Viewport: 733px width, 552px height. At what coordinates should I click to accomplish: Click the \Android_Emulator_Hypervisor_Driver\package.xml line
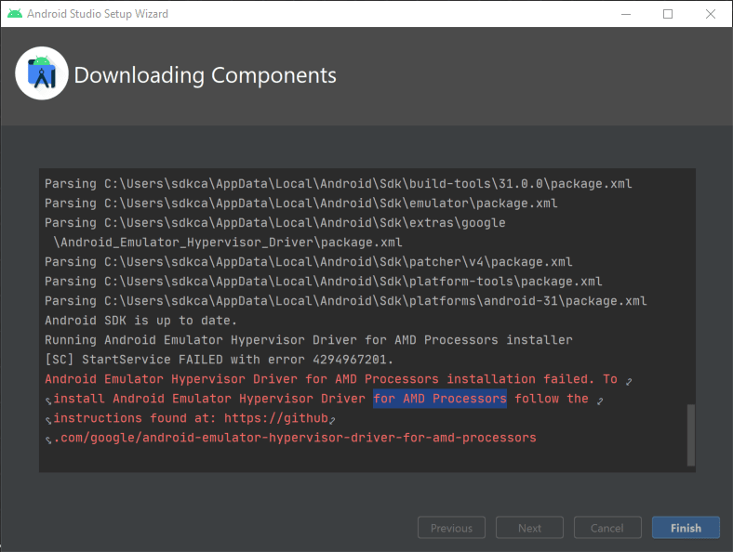[x=228, y=243]
